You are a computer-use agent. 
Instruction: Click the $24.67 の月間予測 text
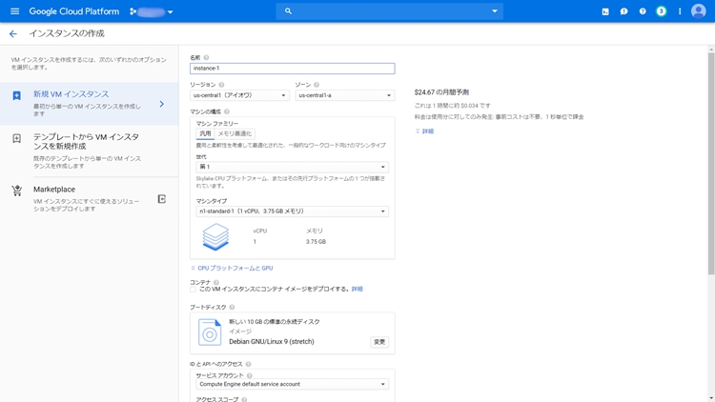pos(441,92)
